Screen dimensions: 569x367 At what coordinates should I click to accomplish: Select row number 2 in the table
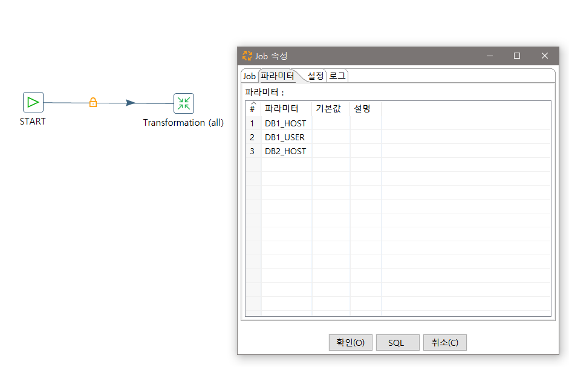pos(253,137)
